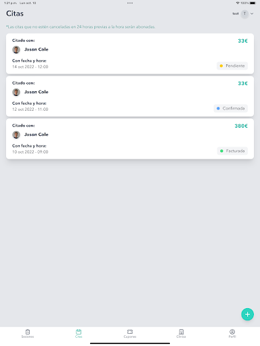Open the 12 oct 2022 appointment card

click(x=130, y=96)
